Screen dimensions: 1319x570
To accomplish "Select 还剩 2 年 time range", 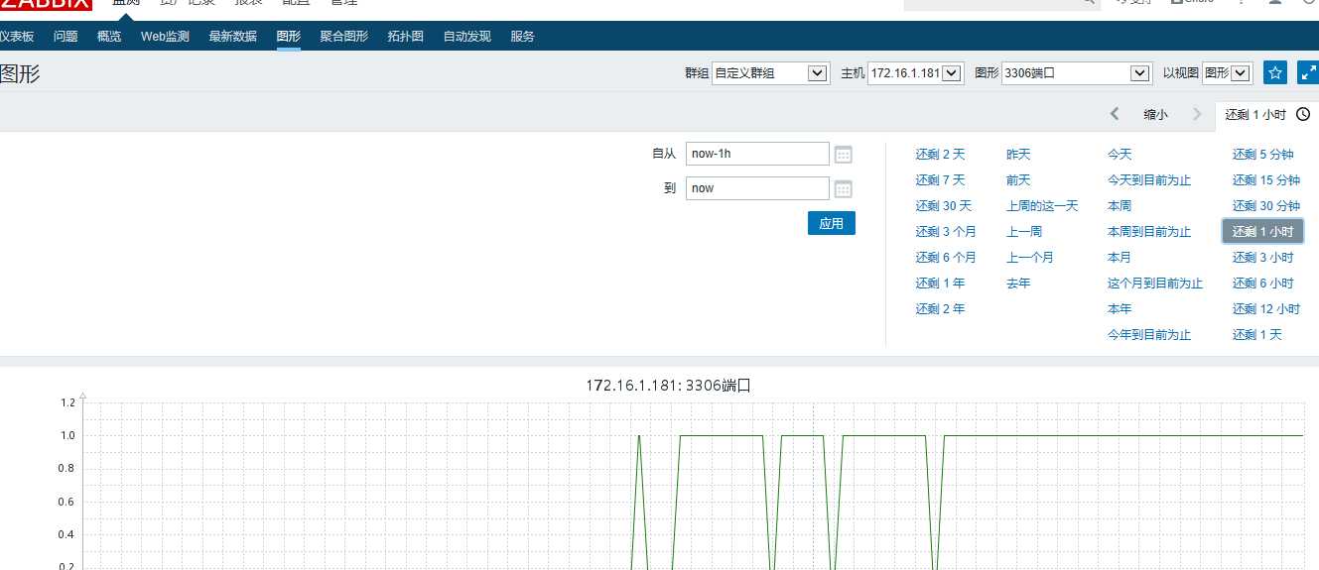I will [940, 309].
